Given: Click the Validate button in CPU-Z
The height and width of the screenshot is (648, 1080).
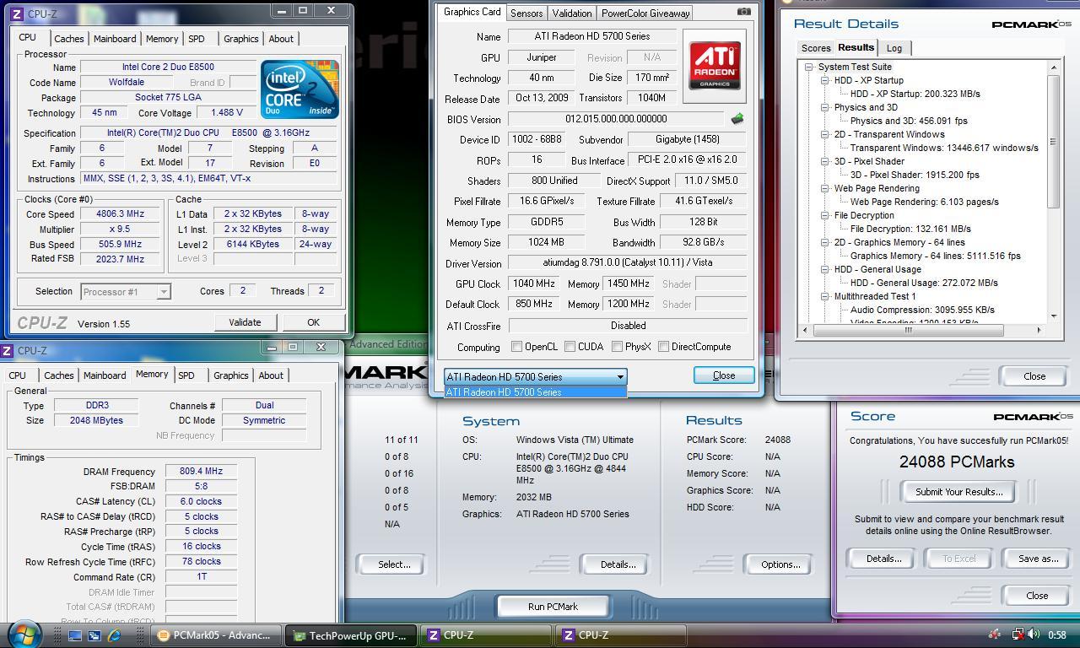Looking at the screenshot, I should pos(245,322).
